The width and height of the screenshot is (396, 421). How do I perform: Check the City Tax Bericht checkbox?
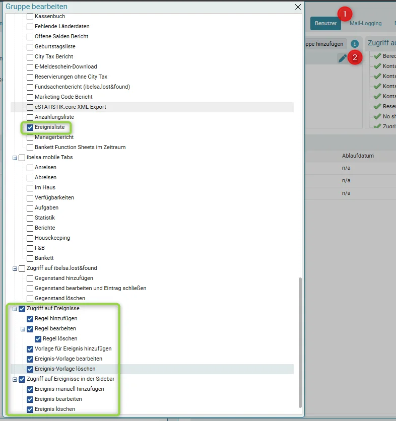pos(30,57)
